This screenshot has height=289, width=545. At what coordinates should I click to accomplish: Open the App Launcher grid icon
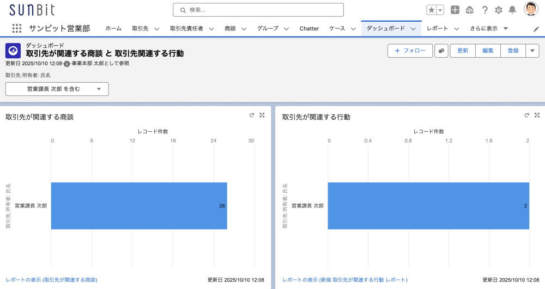17,28
